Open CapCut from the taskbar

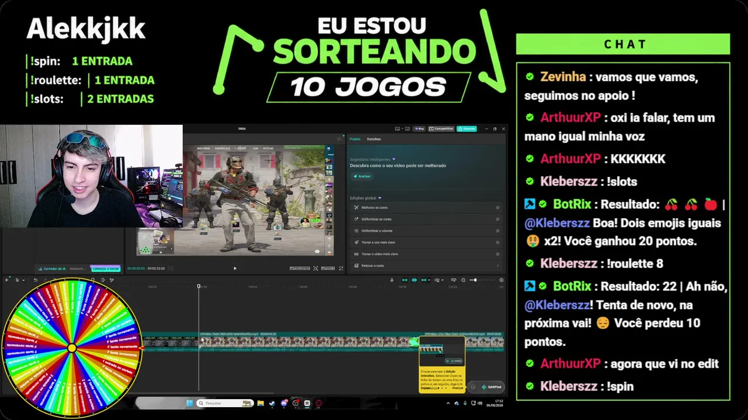tap(307, 403)
